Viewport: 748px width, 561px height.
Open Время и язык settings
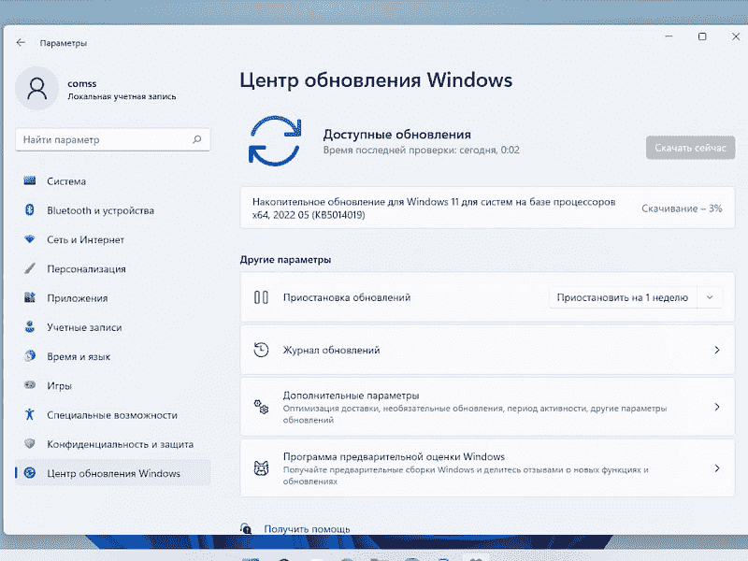(112, 356)
